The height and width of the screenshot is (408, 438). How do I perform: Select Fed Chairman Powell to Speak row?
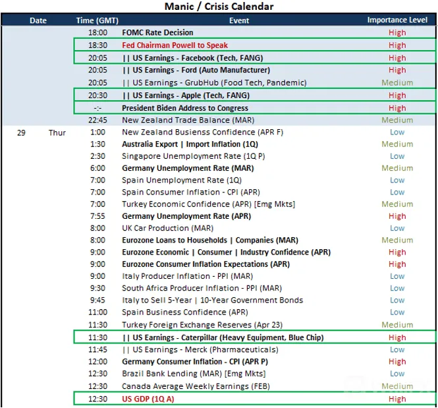[x=255, y=45]
